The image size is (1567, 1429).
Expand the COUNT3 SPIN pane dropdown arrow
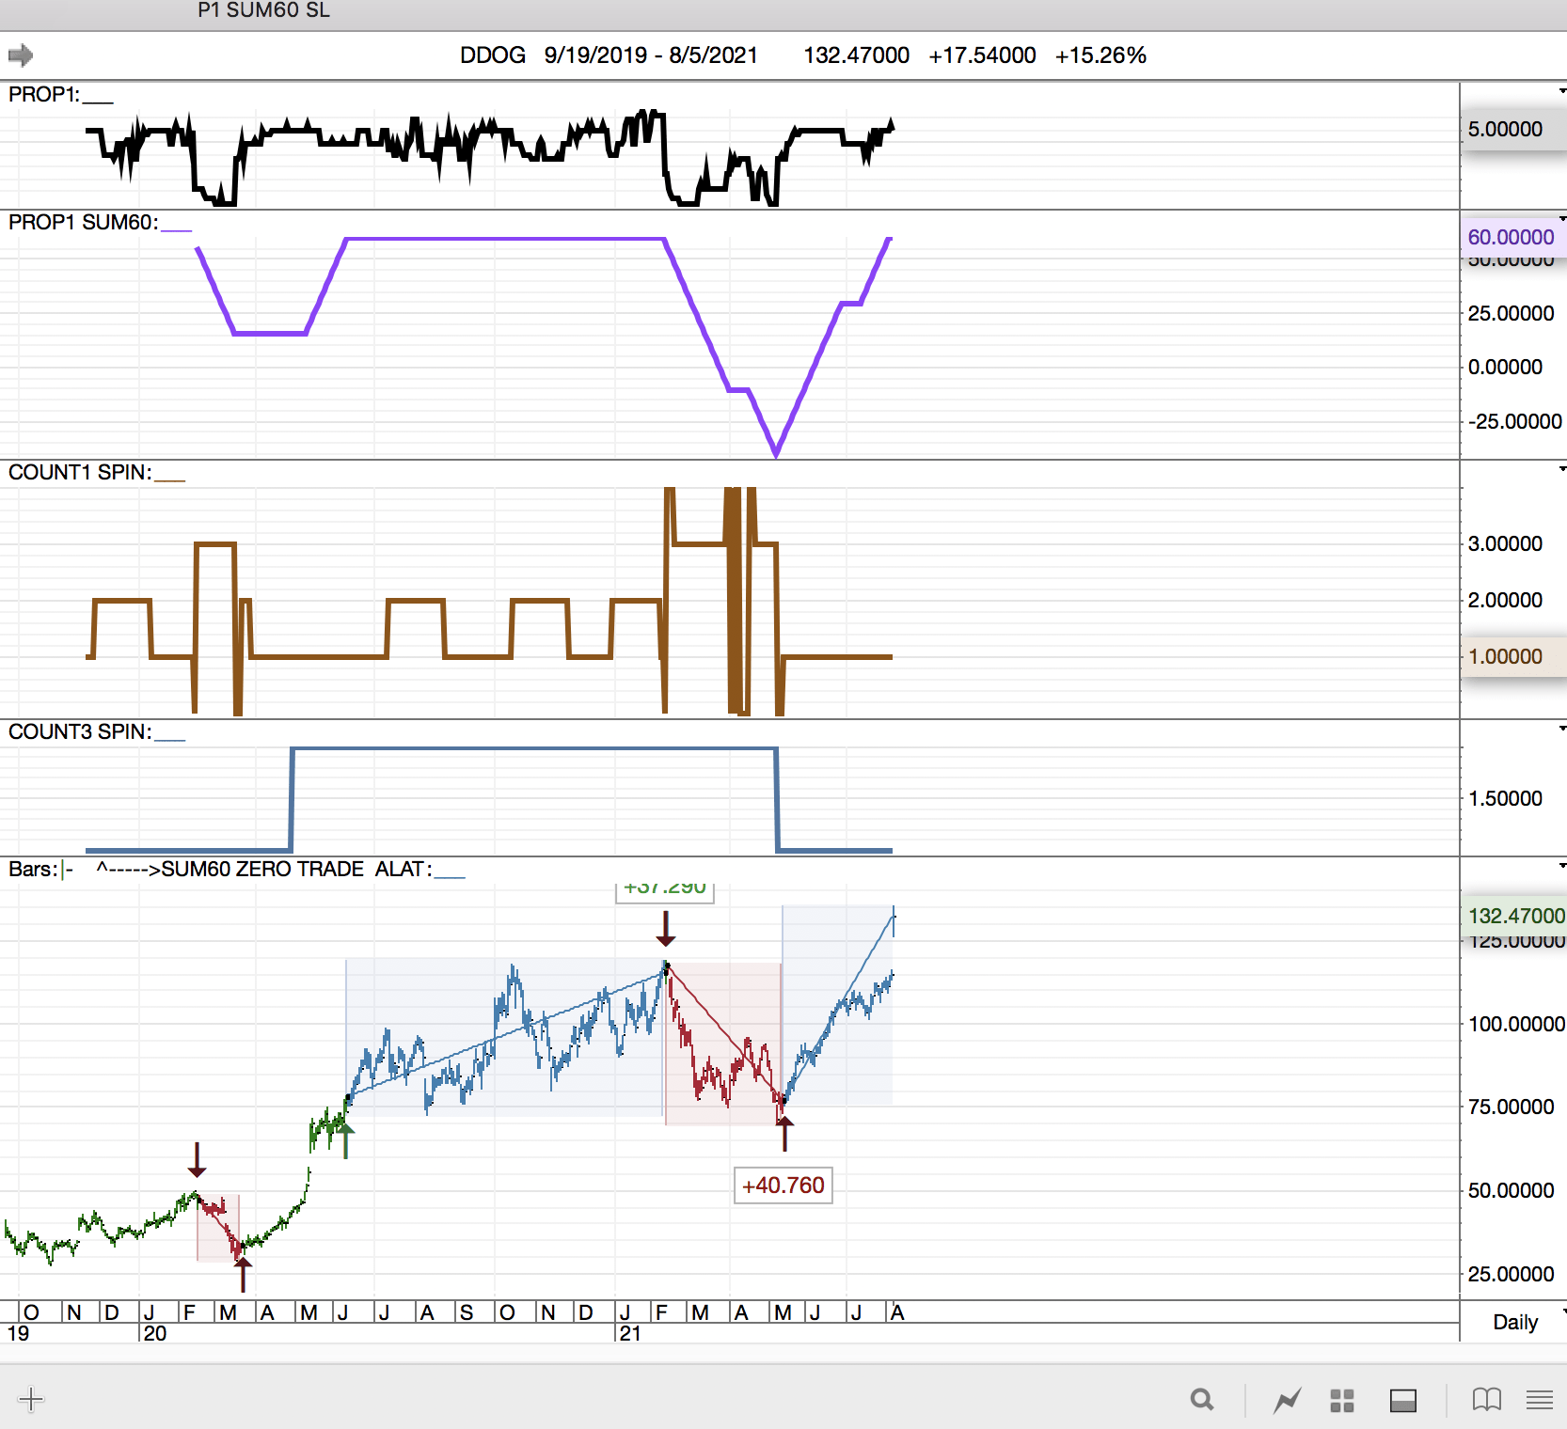tap(1561, 729)
